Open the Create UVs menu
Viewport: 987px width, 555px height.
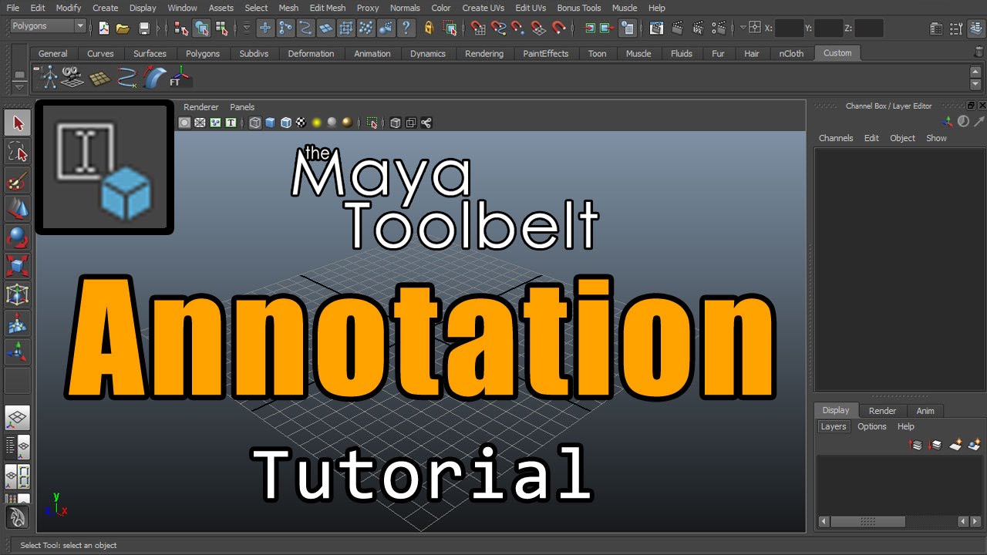click(x=483, y=8)
